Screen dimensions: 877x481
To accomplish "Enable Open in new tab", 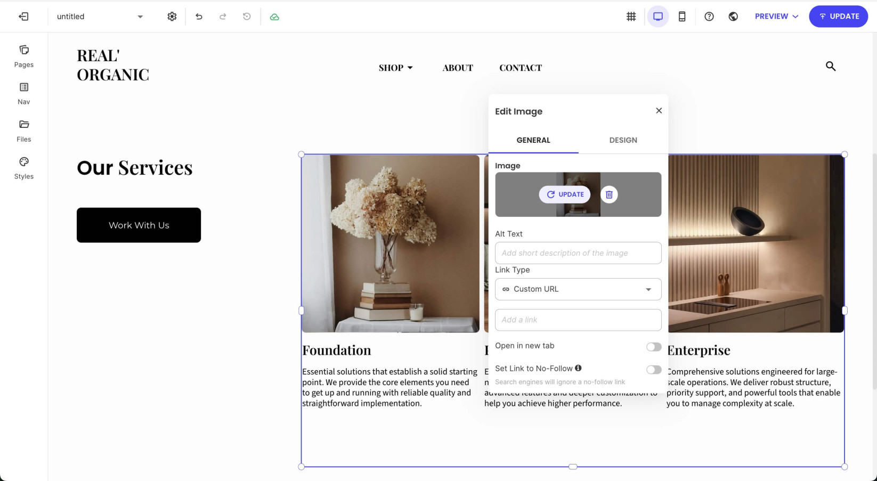I will [654, 347].
